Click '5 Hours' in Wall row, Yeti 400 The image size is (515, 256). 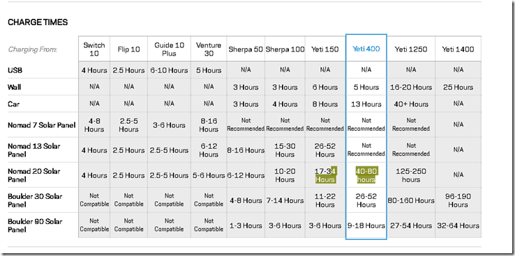tap(366, 88)
